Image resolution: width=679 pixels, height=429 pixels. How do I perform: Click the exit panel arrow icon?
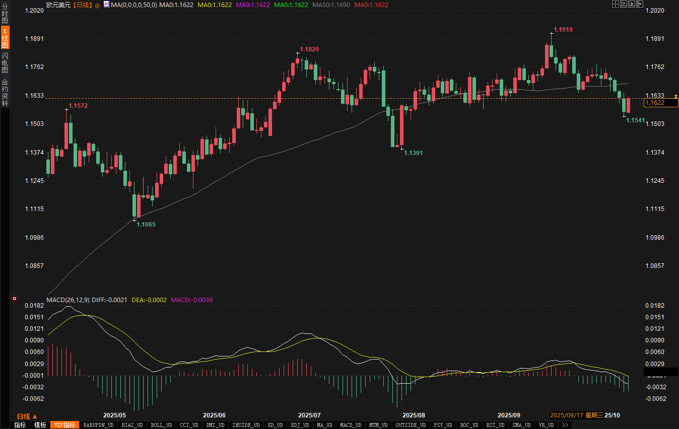click(640, 4)
